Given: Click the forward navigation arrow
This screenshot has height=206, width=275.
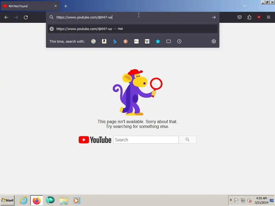Looking at the screenshot, I should tap(16, 17).
